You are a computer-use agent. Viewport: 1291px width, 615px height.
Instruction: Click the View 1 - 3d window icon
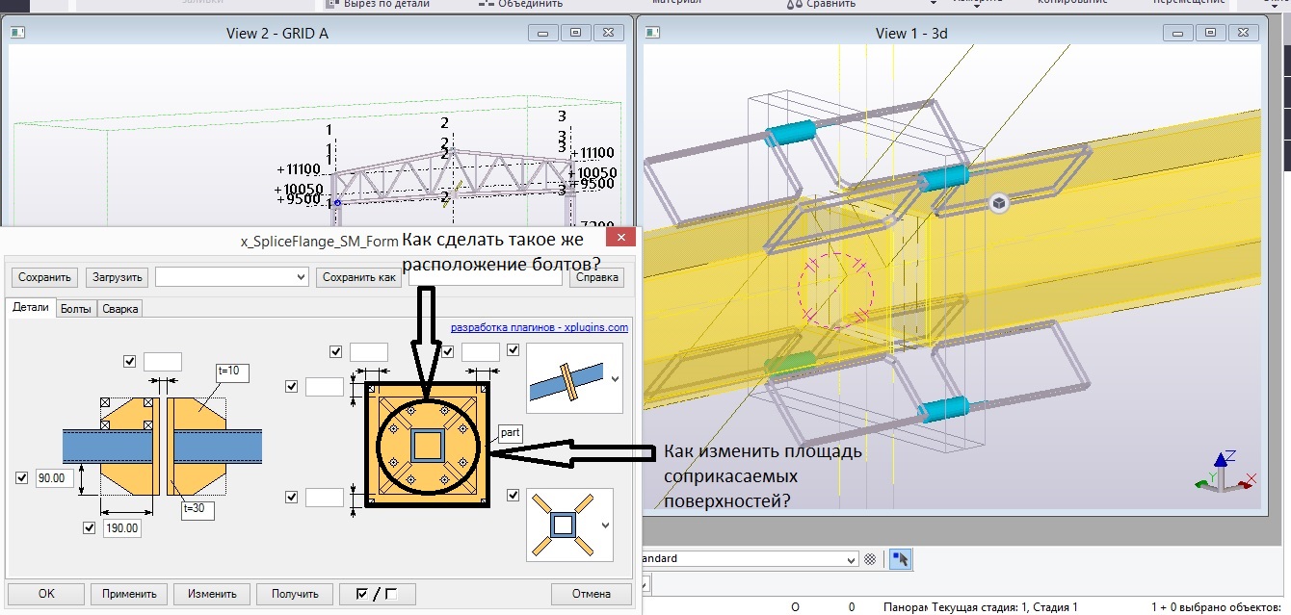pyautogui.click(x=651, y=33)
